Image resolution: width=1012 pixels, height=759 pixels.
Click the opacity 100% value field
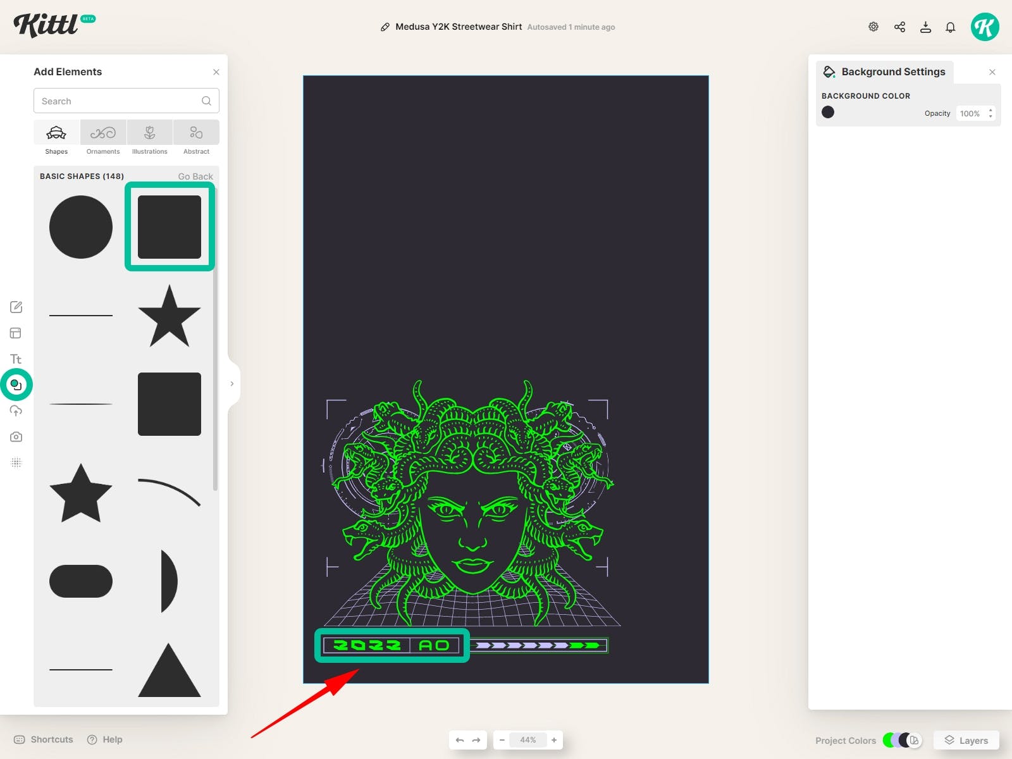(970, 113)
